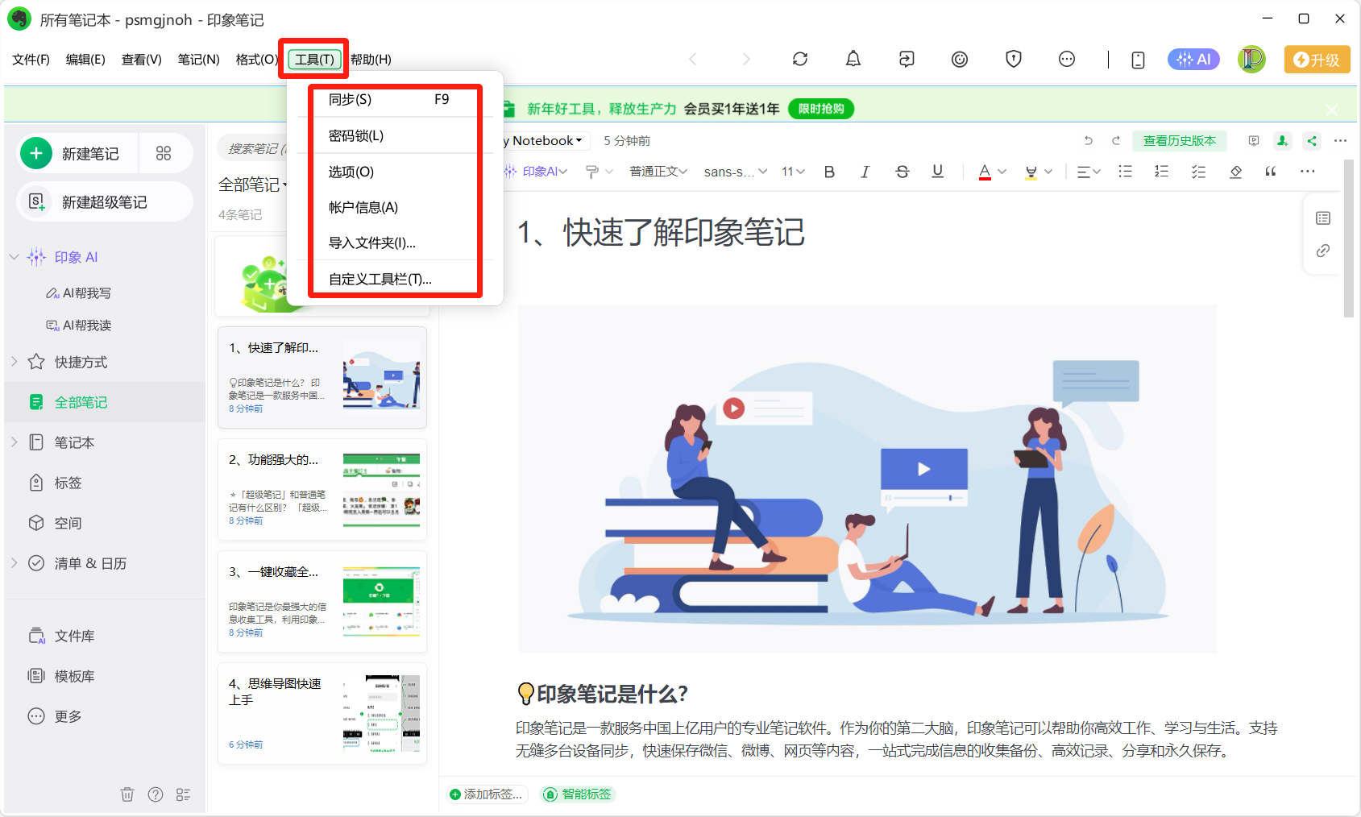Select 密码锁(L) menu entry
This screenshot has width=1361, height=817.
pyautogui.click(x=395, y=135)
